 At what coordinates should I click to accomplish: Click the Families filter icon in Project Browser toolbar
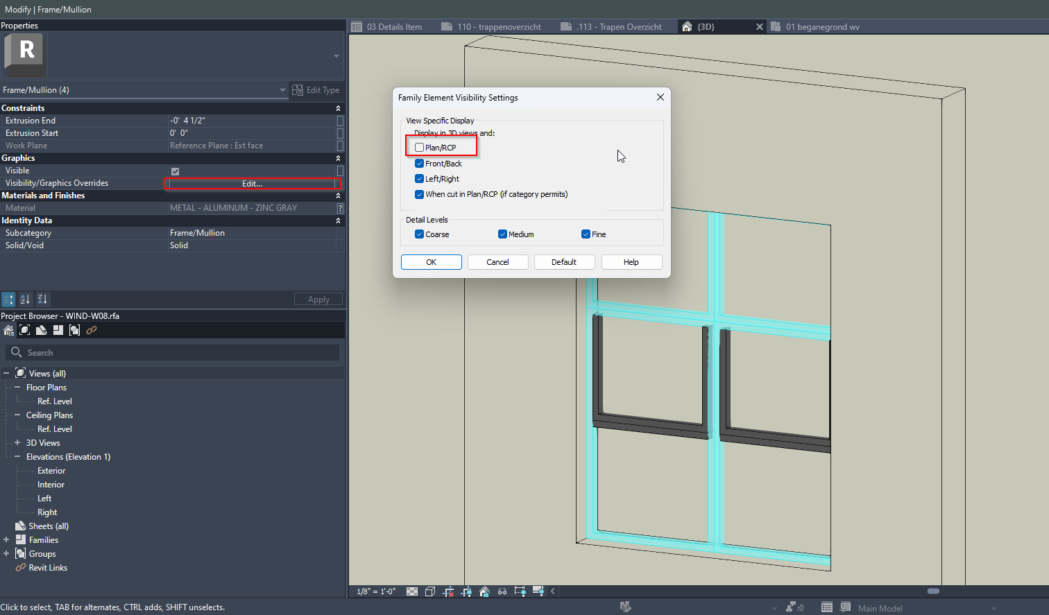coord(58,330)
